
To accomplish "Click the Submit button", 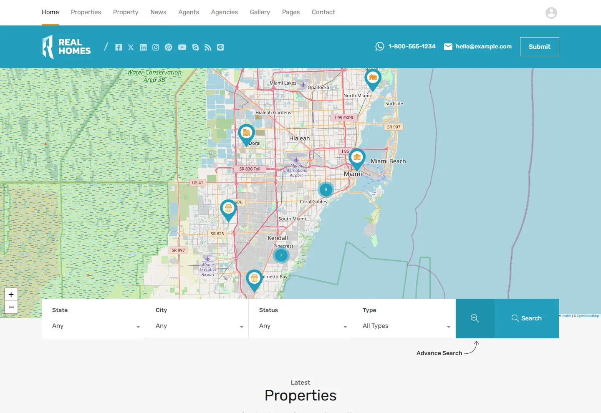I will click(x=540, y=47).
